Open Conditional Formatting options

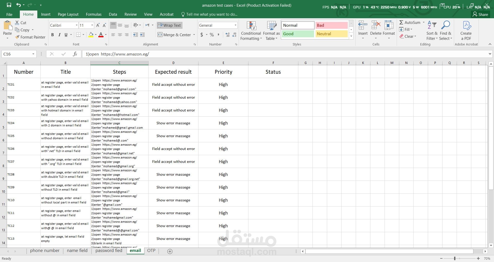click(251, 31)
